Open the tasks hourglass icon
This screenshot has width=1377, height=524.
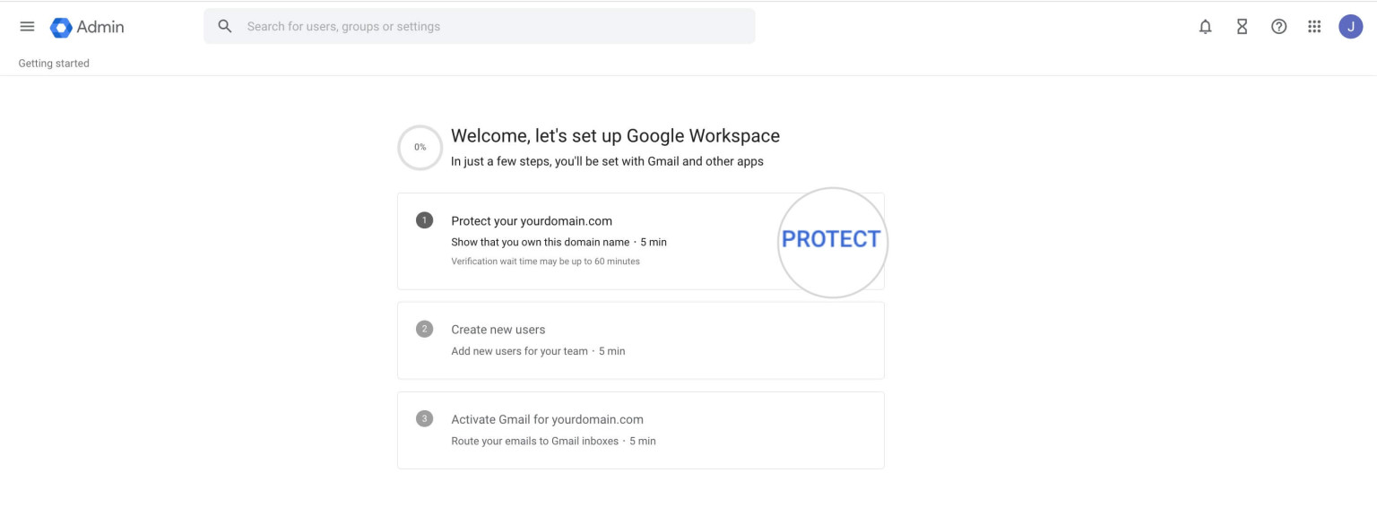click(1242, 27)
